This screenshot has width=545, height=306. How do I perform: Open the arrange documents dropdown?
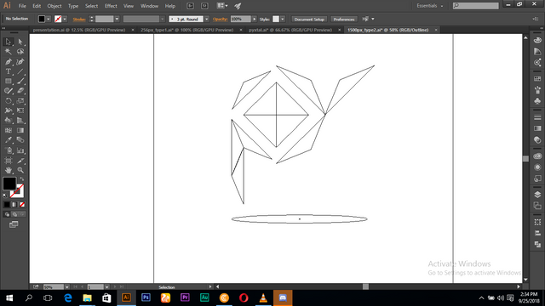[x=222, y=6]
